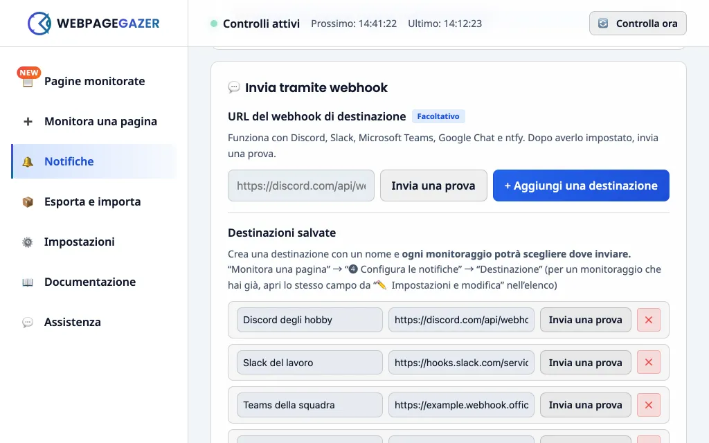Delete the Discord degli hobby destination
The height and width of the screenshot is (443, 709).
(x=648, y=320)
